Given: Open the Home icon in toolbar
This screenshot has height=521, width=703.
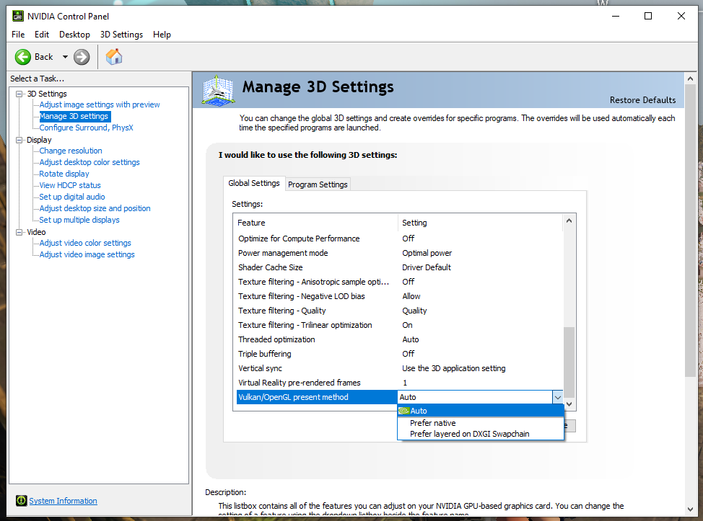Looking at the screenshot, I should point(114,57).
